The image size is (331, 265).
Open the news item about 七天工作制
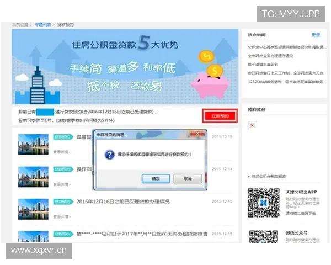(x=285, y=73)
